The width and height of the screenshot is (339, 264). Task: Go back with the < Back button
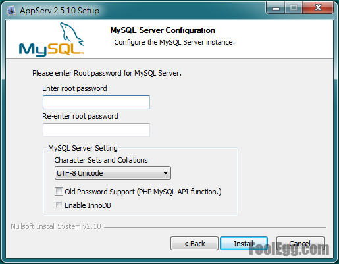(x=194, y=244)
